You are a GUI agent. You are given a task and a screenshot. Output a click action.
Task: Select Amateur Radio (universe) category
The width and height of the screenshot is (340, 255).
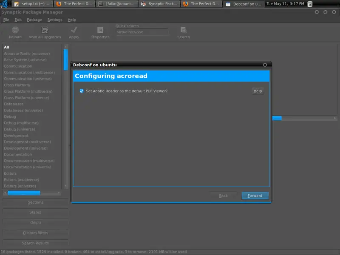pyautogui.click(x=32, y=54)
